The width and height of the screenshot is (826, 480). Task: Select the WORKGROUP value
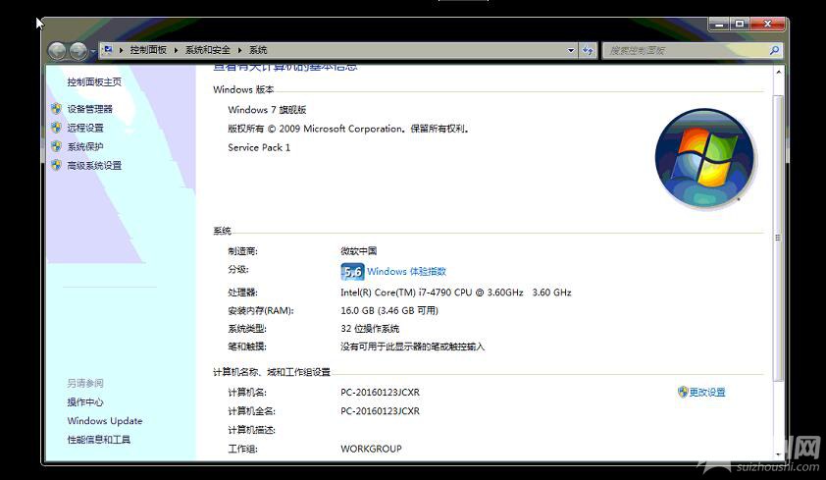click(372, 449)
